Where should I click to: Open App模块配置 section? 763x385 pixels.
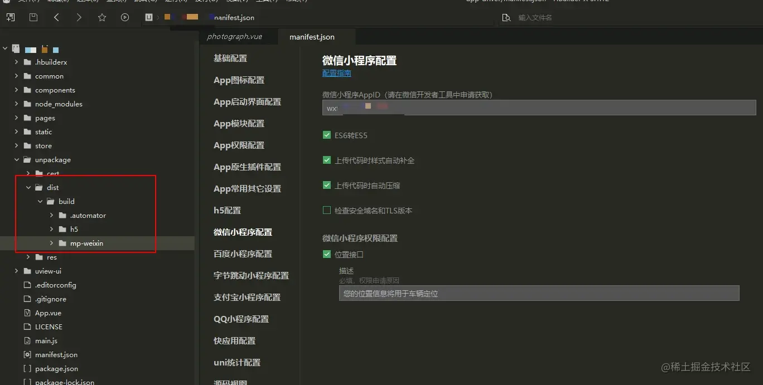239,123
